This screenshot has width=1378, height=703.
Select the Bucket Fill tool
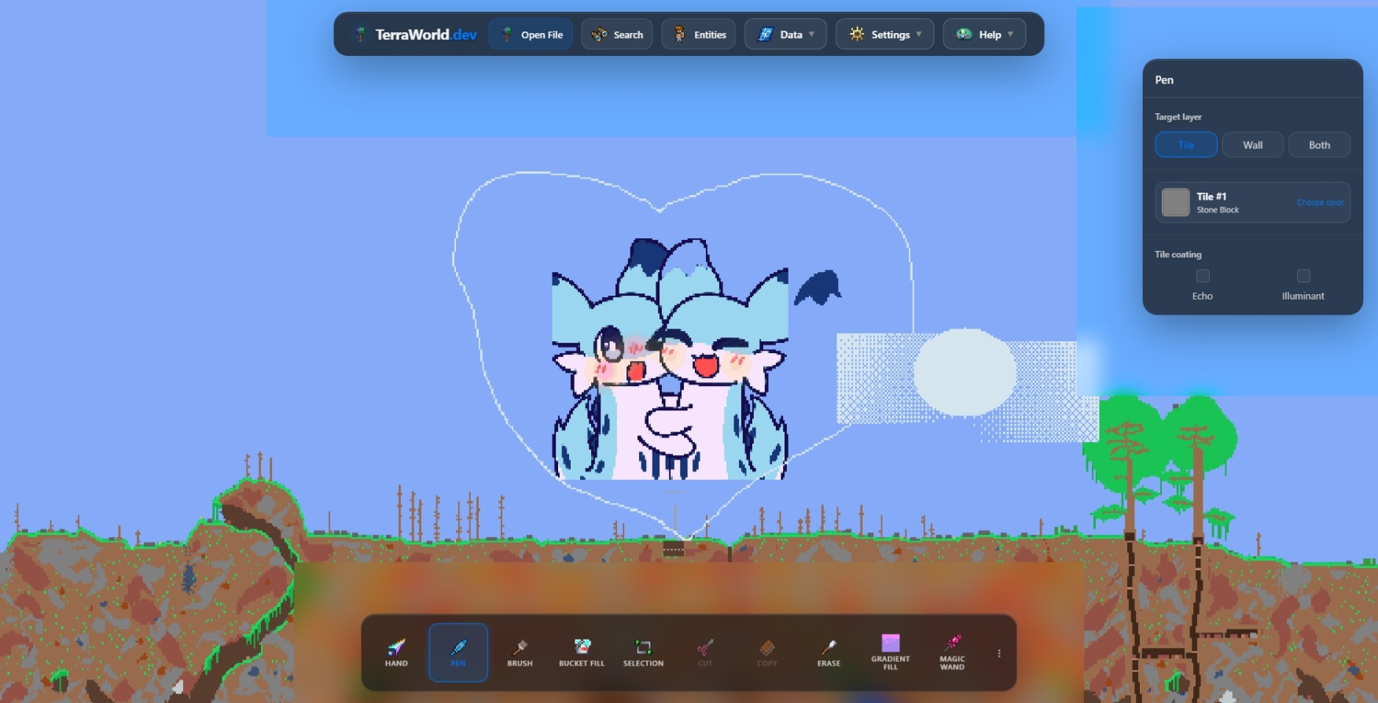pos(582,653)
